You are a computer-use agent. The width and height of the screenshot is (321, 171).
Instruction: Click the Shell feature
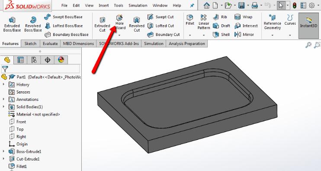[221, 35]
